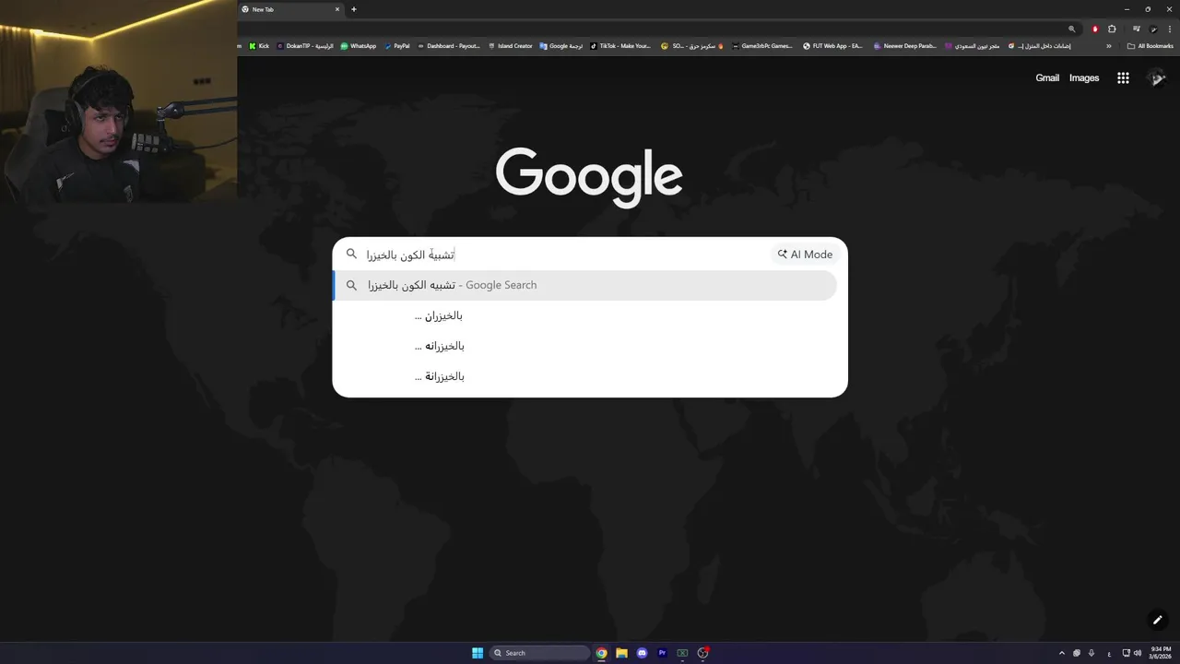This screenshot has height=664, width=1180.
Task: Open the متجر تيون السعودي bookmark
Action: pos(972,46)
